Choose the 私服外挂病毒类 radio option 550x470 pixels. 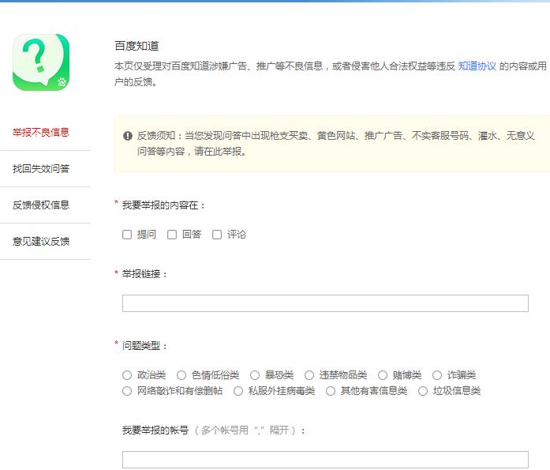point(238,391)
